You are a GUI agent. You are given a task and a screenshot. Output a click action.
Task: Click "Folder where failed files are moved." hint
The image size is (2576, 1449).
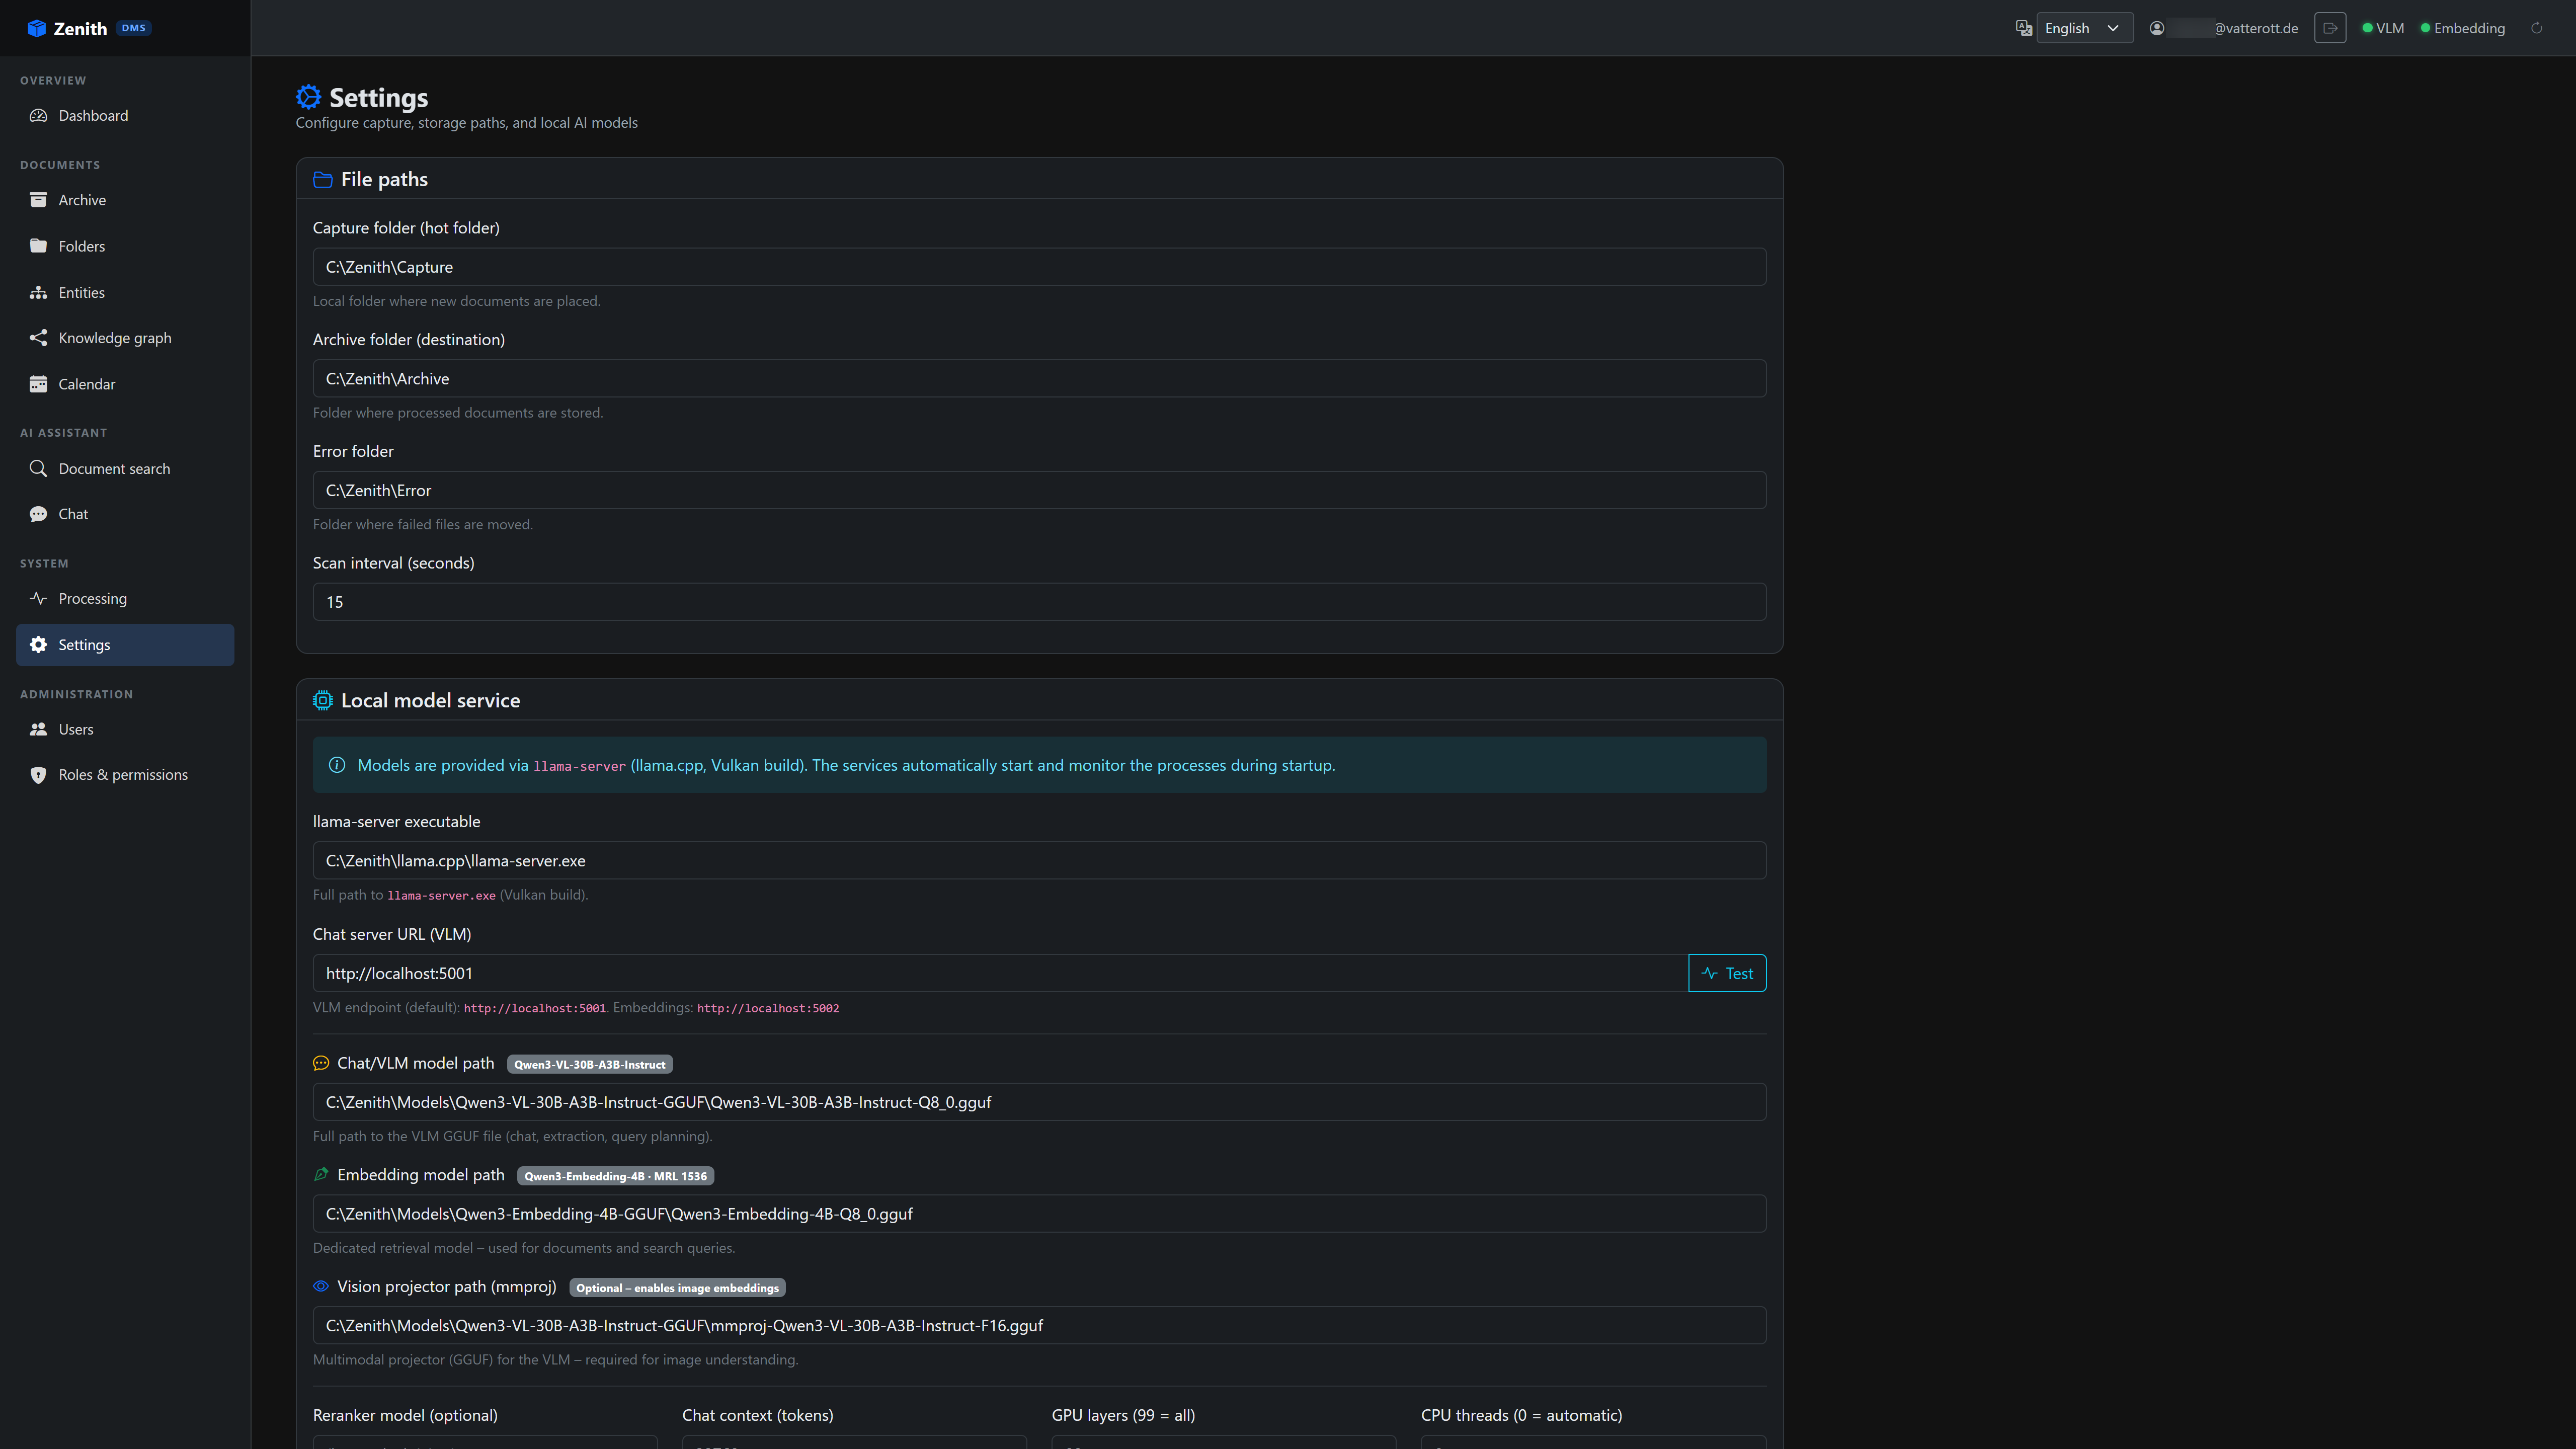coord(423,525)
